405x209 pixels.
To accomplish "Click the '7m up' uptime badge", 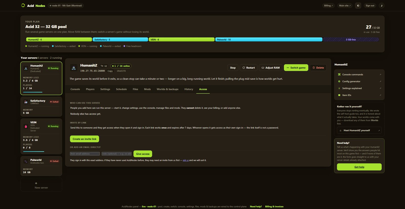I will pyautogui.click(x=104, y=66).
